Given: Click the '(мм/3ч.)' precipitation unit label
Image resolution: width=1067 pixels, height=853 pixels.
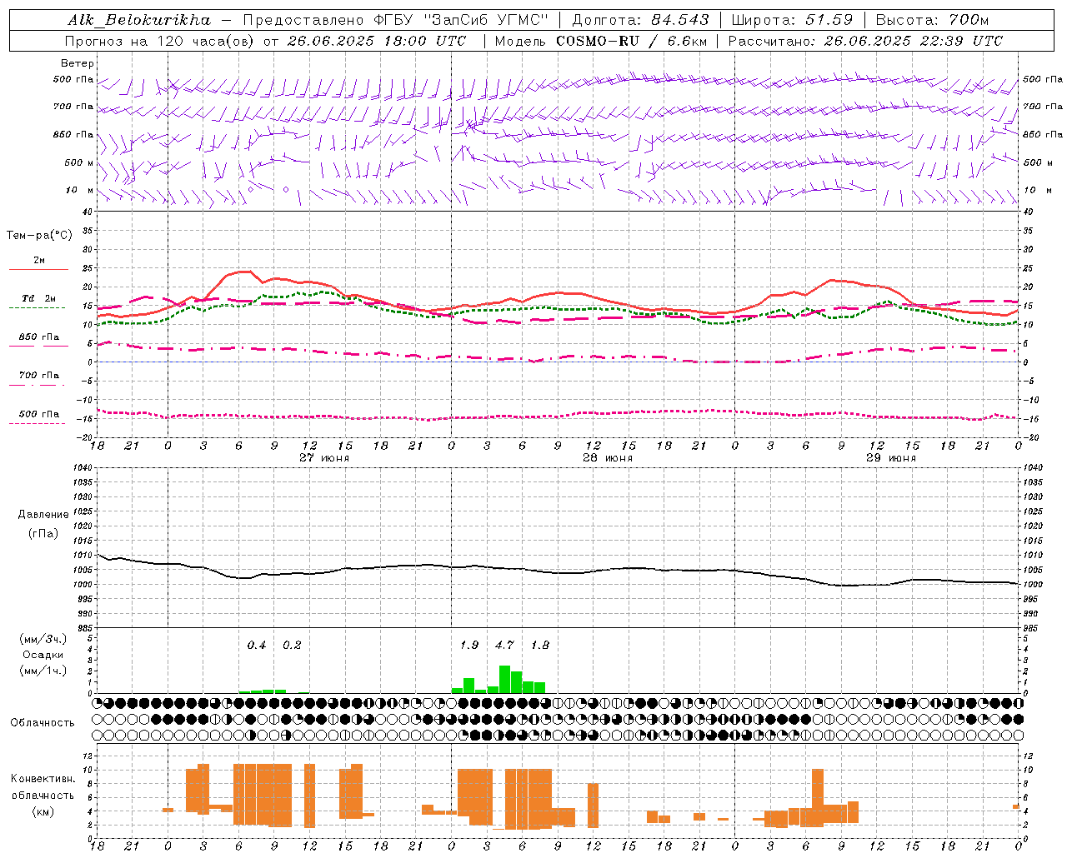Looking at the screenshot, I should [43, 639].
